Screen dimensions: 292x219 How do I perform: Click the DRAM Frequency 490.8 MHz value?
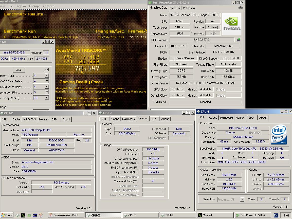(153, 149)
